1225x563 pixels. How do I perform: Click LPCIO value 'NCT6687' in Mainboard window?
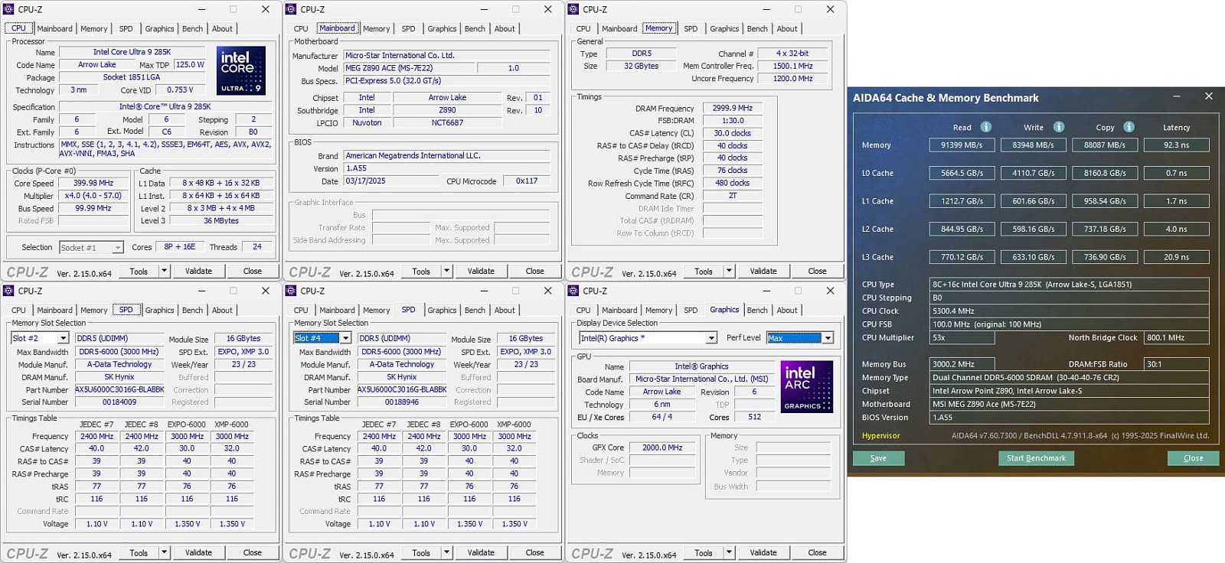click(x=447, y=122)
